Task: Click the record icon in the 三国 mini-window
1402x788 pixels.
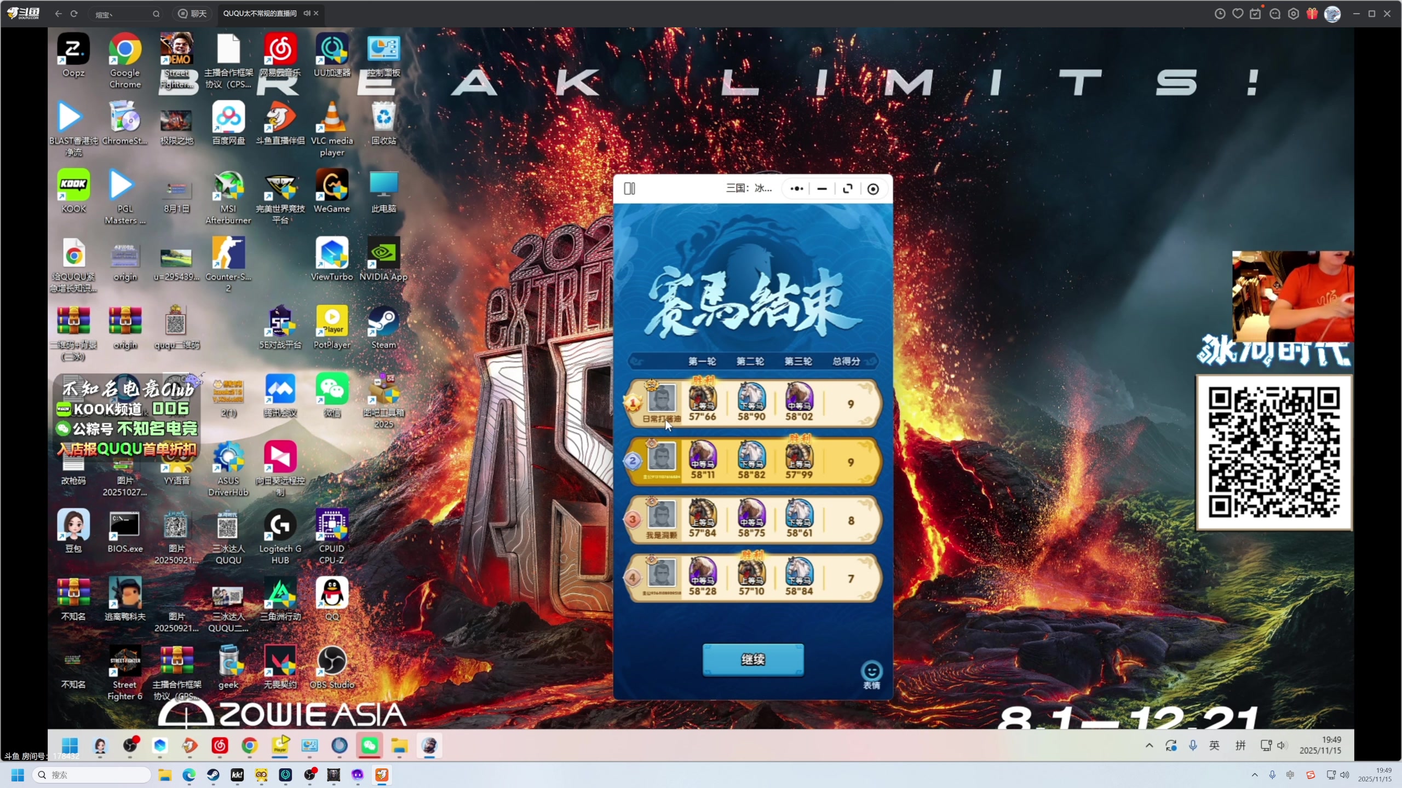Action: 873,189
